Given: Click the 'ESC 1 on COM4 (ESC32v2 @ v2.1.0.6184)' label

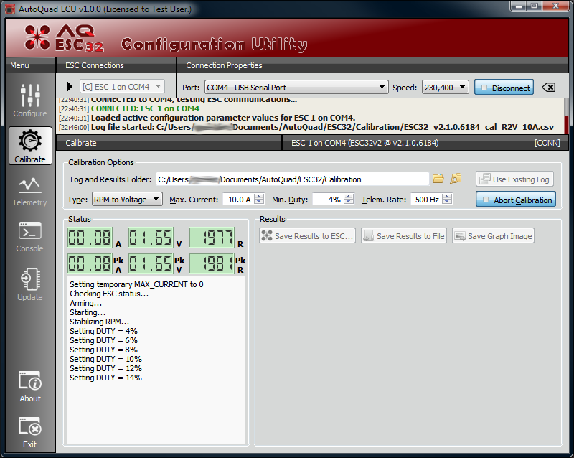Looking at the screenshot, I should [364, 143].
